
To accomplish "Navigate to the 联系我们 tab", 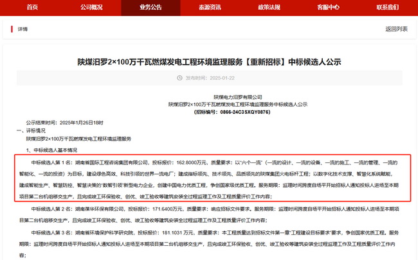I will click(x=387, y=7).
